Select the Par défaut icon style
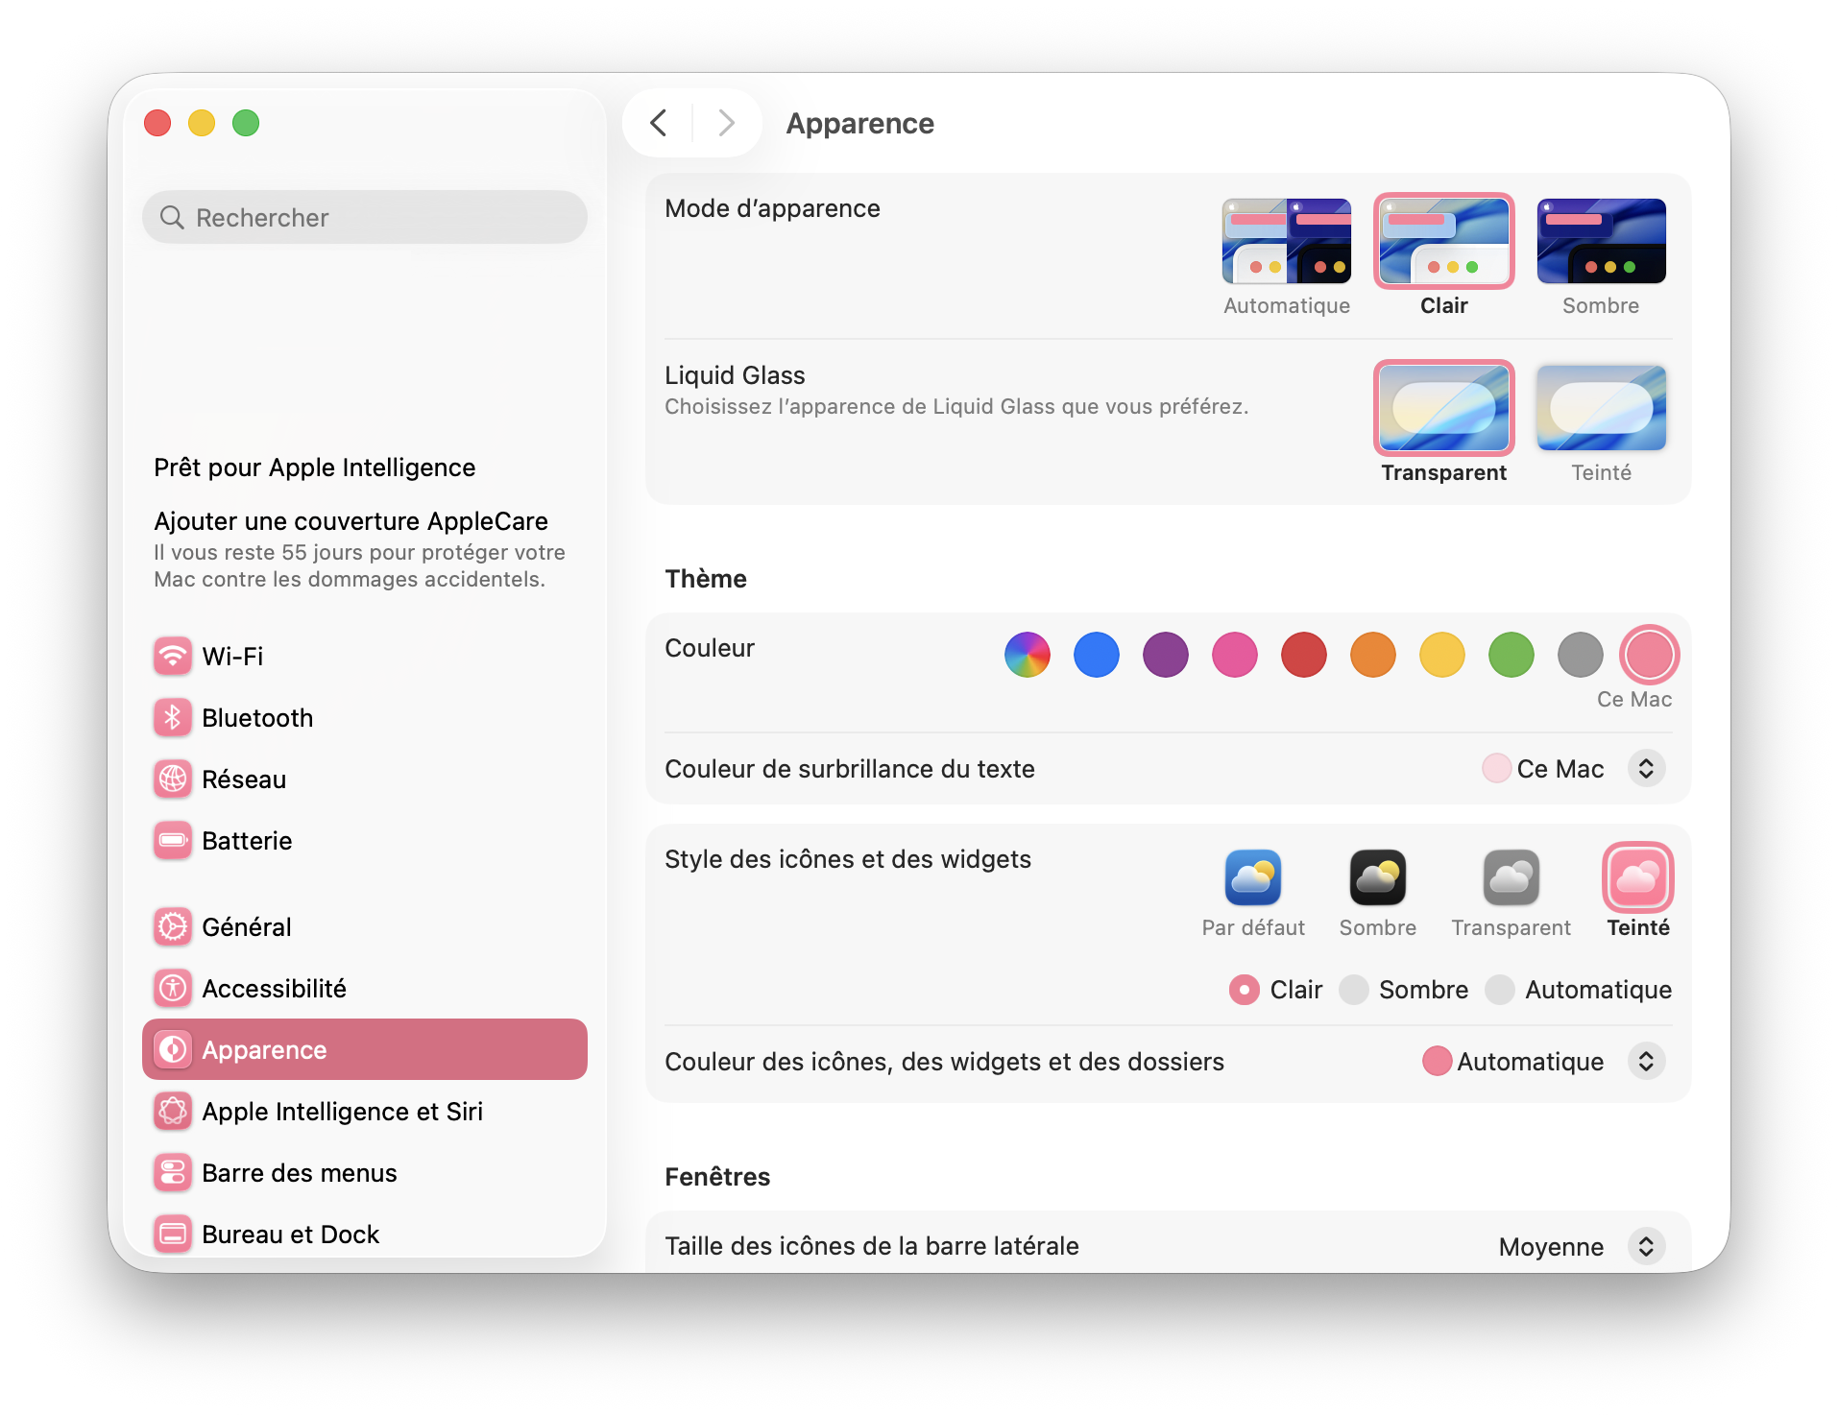This screenshot has height=1415, width=1838. [x=1252, y=877]
